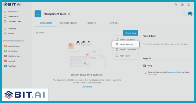Open help via the question mark icon
Viewport: 196px width, 103px height.
(x=182, y=5)
